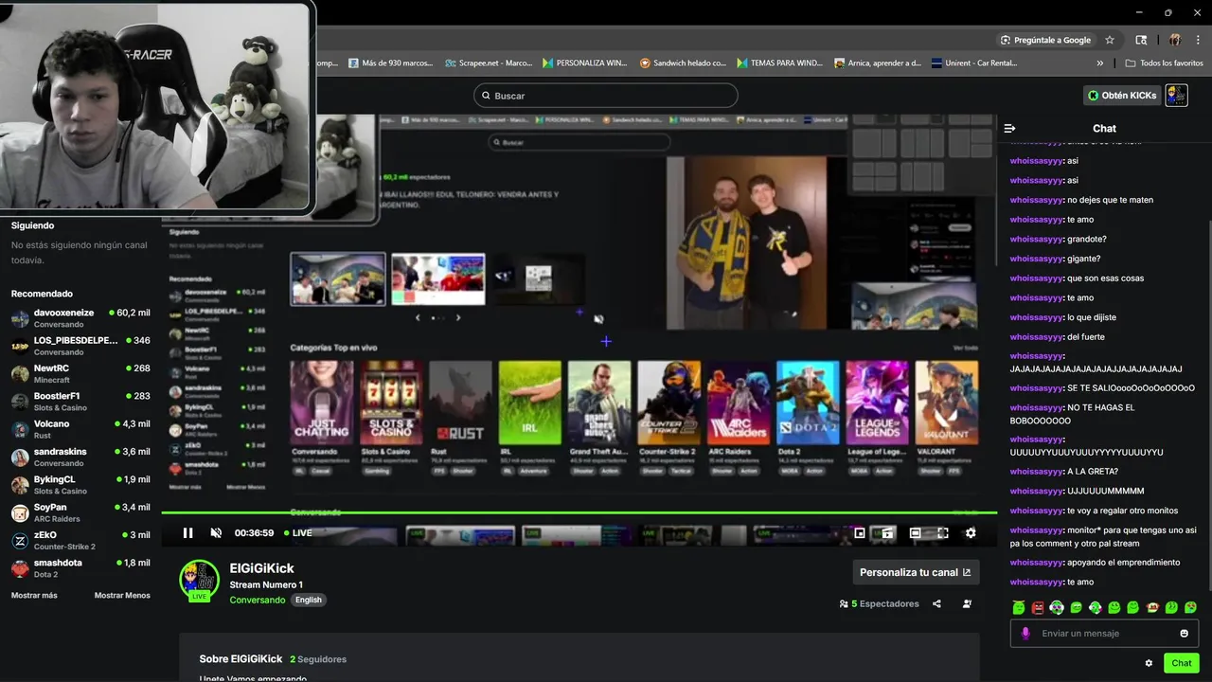Insert the heart-eyes green emote

(1190, 607)
